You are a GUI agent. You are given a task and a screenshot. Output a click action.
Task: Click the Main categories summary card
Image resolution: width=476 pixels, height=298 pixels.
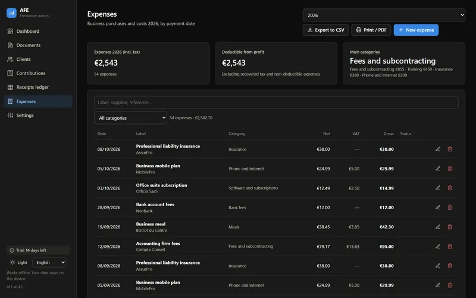404,63
